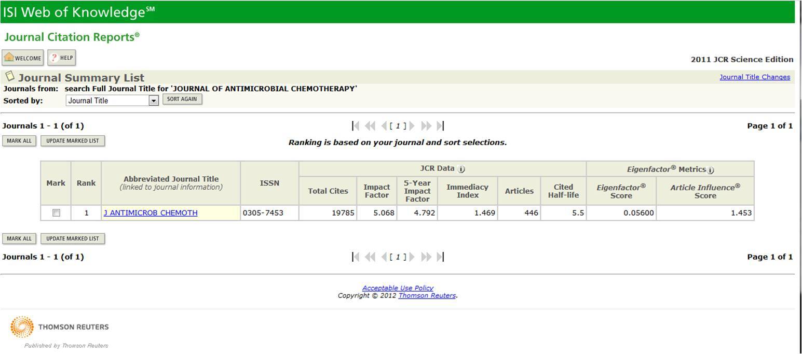
Task: Click Update Marked List below the table
Action: click(73, 238)
